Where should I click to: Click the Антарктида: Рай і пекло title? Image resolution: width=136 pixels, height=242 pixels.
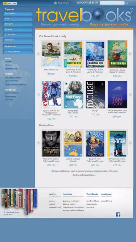[73, 112]
